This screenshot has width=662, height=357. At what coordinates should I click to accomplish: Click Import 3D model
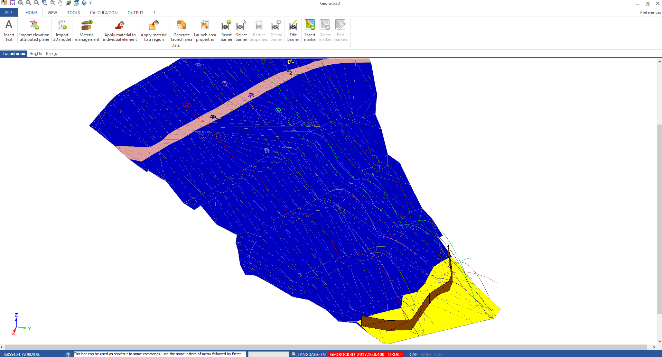pyautogui.click(x=62, y=30)
